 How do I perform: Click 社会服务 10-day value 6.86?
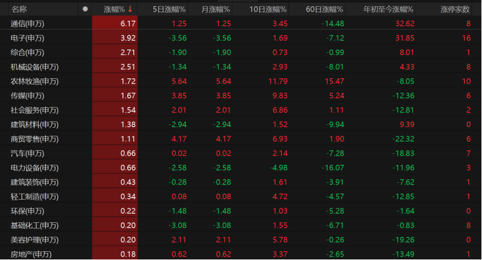pyautogui.click(x=280, y=110)
